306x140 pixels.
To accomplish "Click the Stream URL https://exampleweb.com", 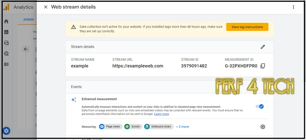I will (138, 66).
